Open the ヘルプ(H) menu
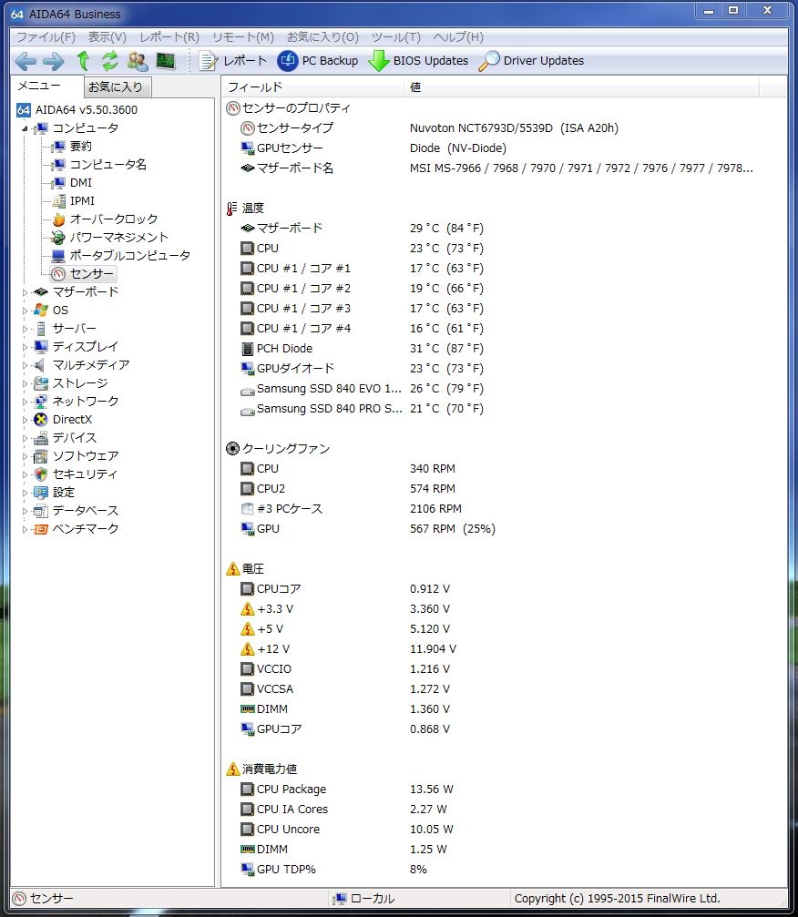The height and width of the screenshot is (917, 798). (458, 37)
